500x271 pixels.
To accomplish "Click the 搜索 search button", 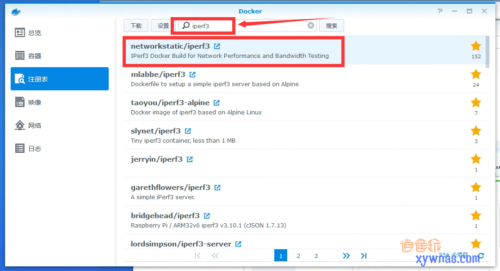I will click(331, 26).
